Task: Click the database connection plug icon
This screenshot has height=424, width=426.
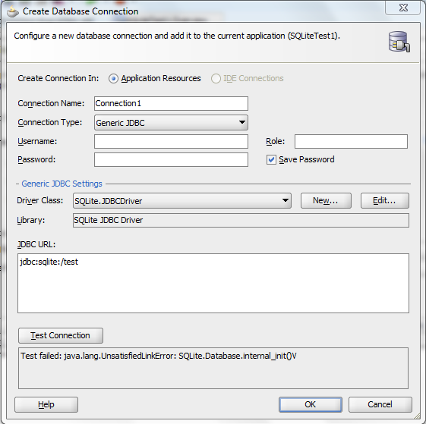Action: pyautogui.click(x=399, y=42)
